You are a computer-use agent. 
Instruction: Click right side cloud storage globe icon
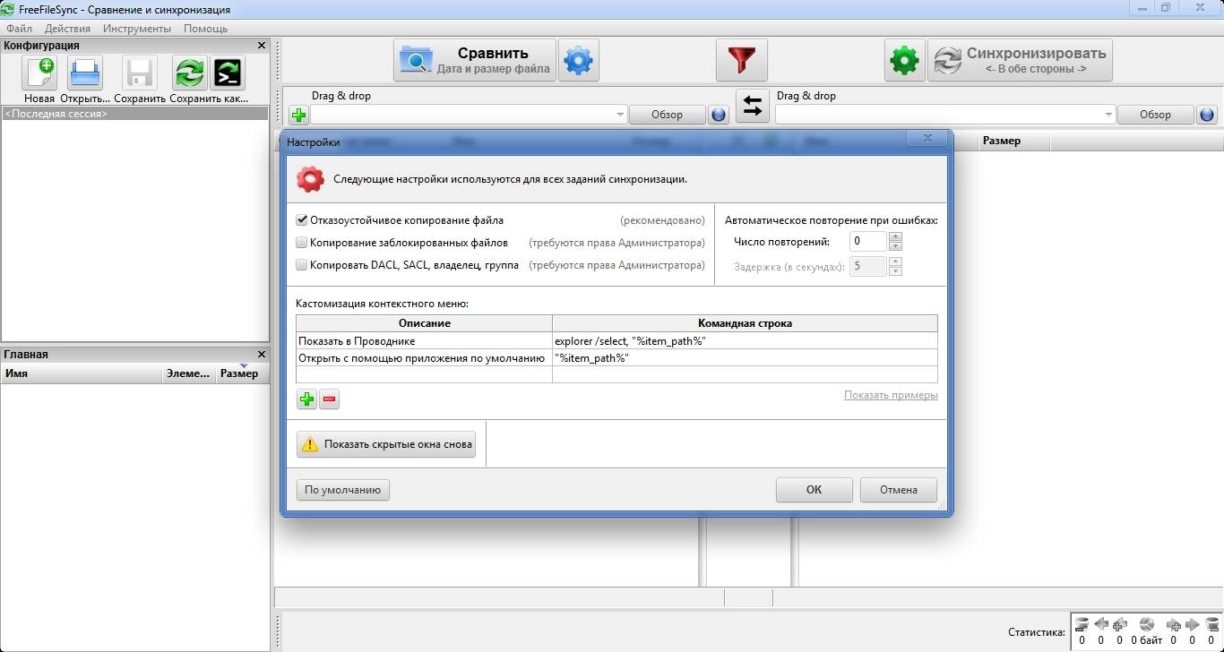[1207, 115]
